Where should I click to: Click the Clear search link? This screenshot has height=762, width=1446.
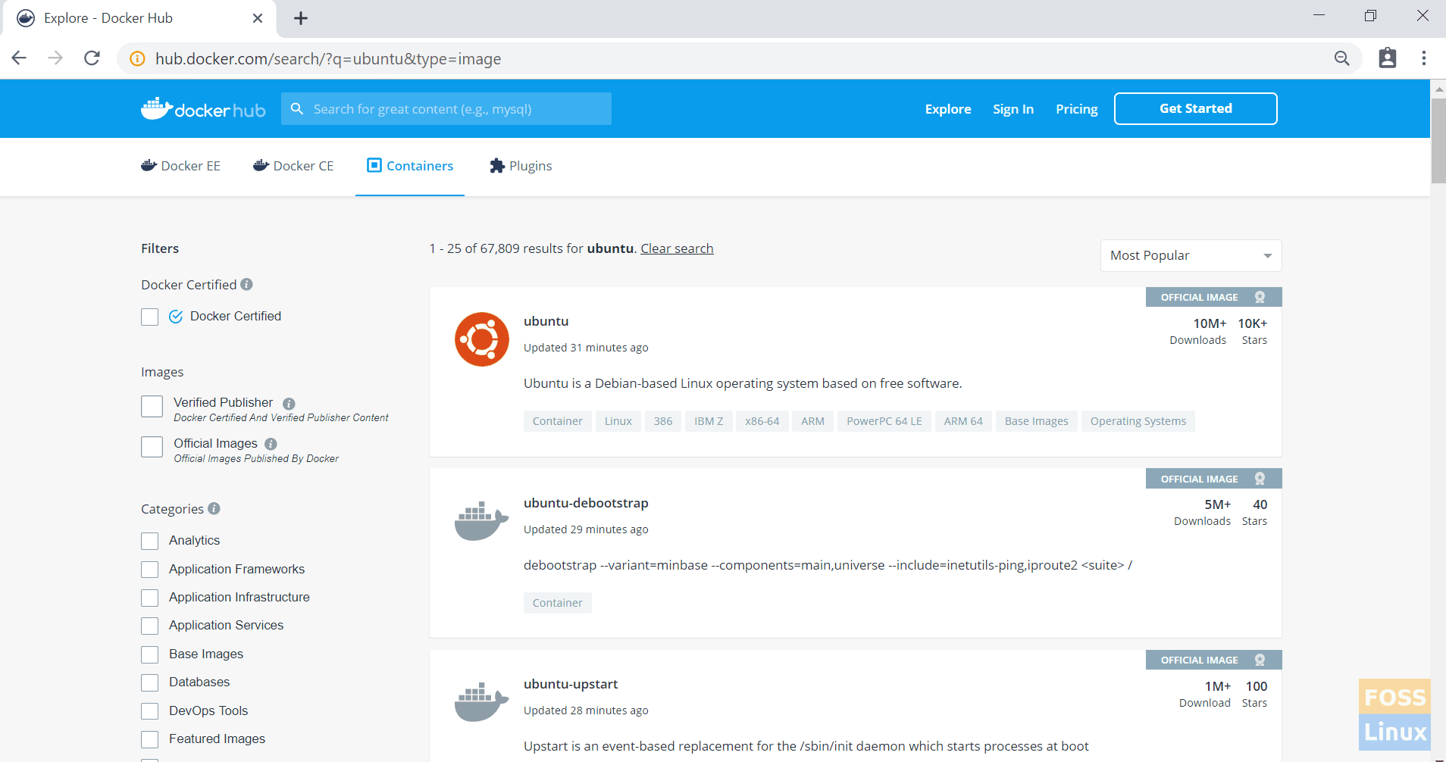[x=677, y=248]
